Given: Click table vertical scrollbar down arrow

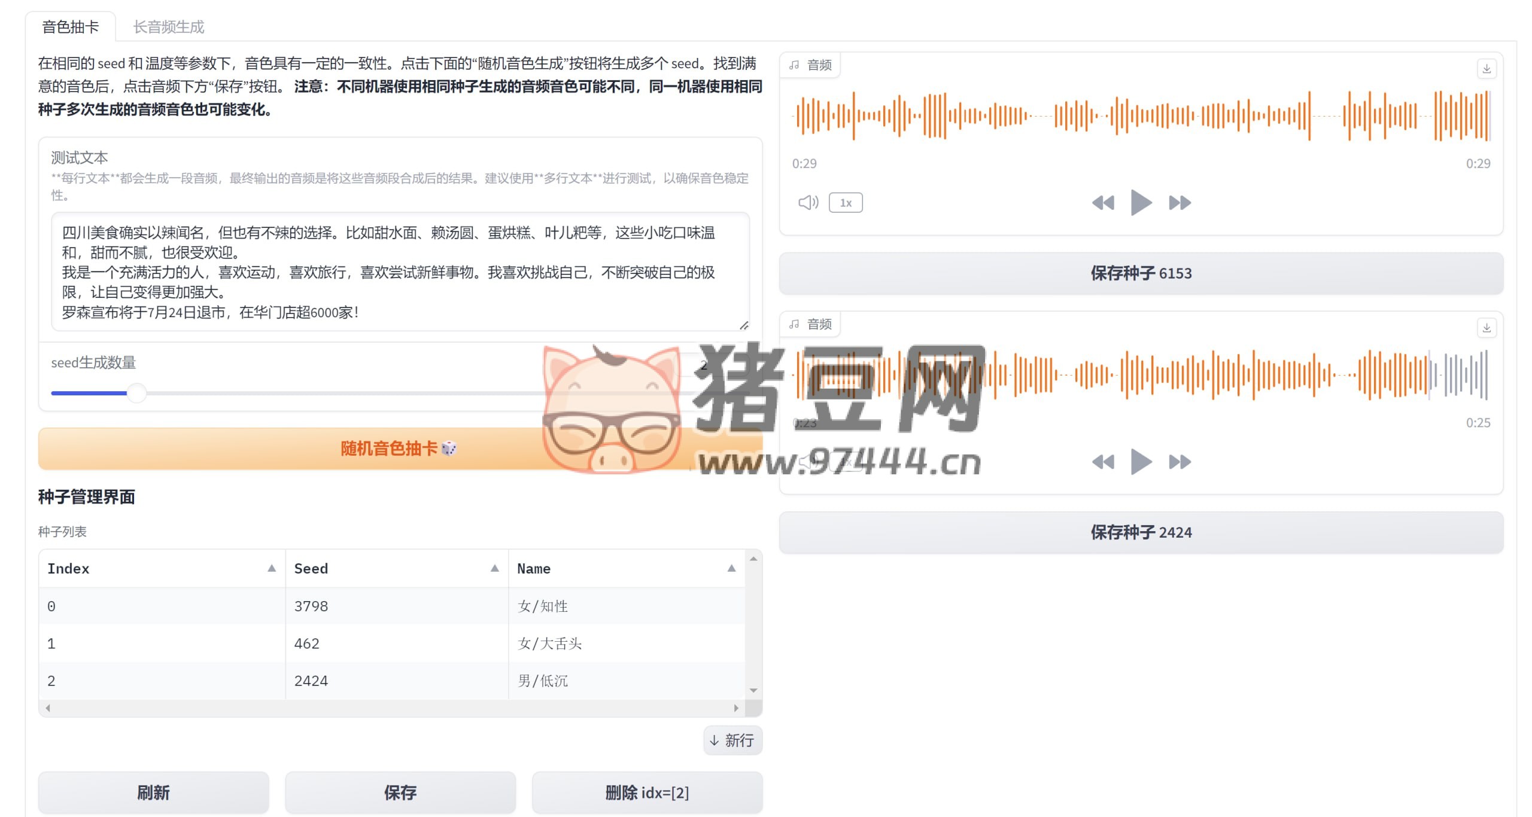Looking at the screenshot, I should click(753, 690).
